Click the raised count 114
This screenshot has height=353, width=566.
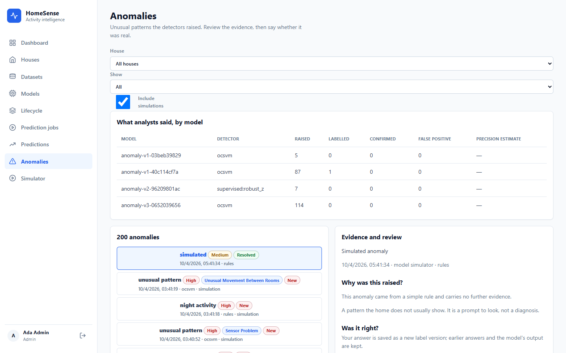point(299,205)
